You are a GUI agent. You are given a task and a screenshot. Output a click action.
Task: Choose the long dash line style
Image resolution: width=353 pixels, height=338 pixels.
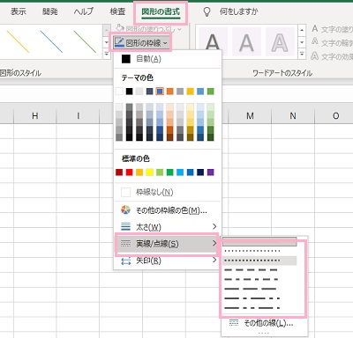coord(259,289)
